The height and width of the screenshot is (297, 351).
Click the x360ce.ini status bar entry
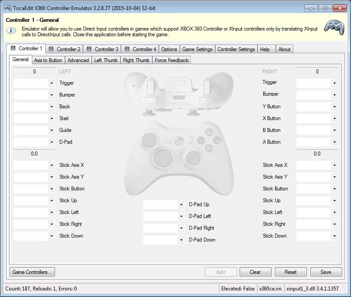(270, 289)
